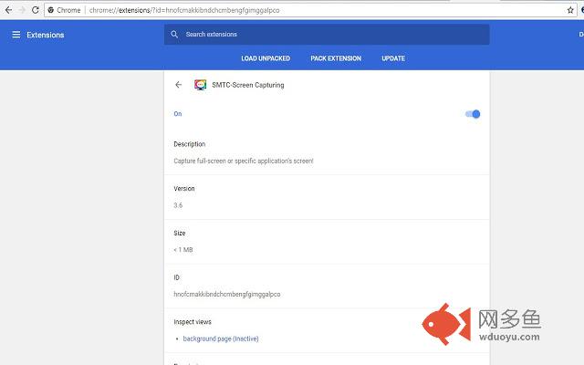Select the < 1 MB size value
The width and height of the screenshot is (584, 365).
click(183, 249)
